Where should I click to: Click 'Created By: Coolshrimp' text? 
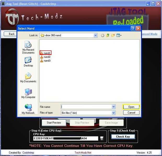click(x=21, y=153)
